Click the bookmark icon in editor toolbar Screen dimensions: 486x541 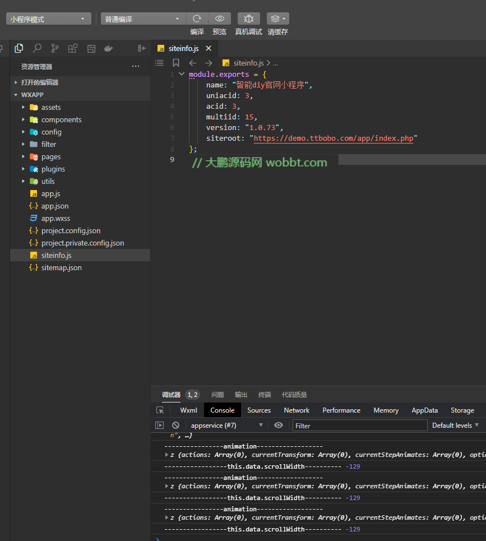tap(176, 63)
